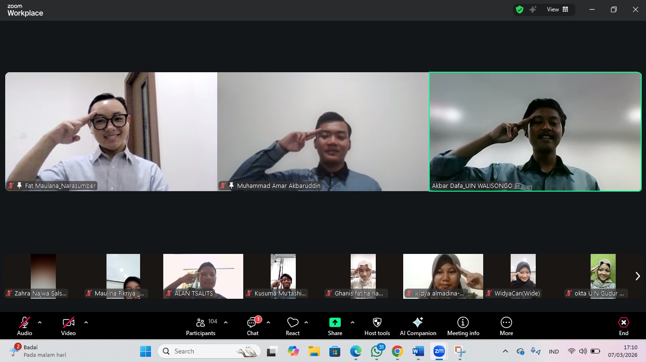Expand video options arrow next to Video
This screenshot has width=646, height=362.
[x=86, y=322]
